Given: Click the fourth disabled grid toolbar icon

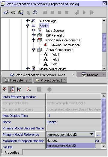Looking at the screenshot, I should (67, 12).
